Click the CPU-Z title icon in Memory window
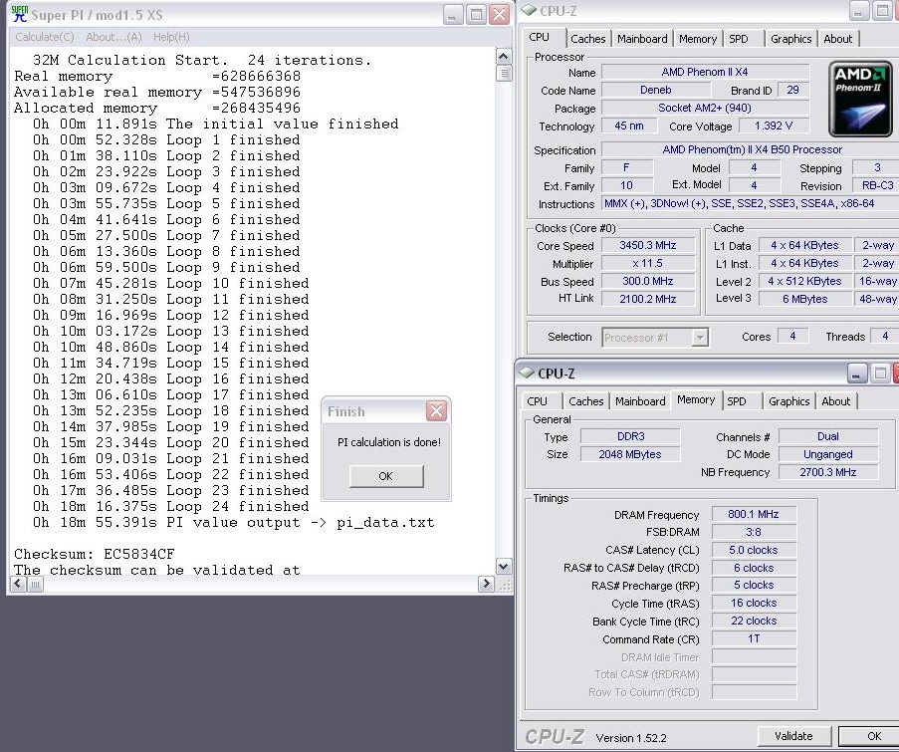 [527, 373]
